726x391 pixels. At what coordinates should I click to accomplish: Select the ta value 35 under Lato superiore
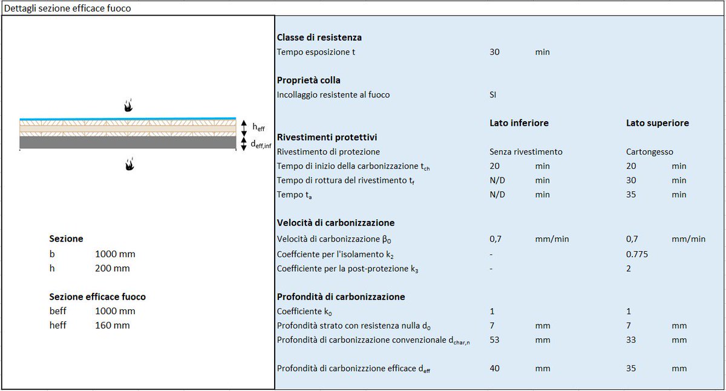click(x=632, y=194)
